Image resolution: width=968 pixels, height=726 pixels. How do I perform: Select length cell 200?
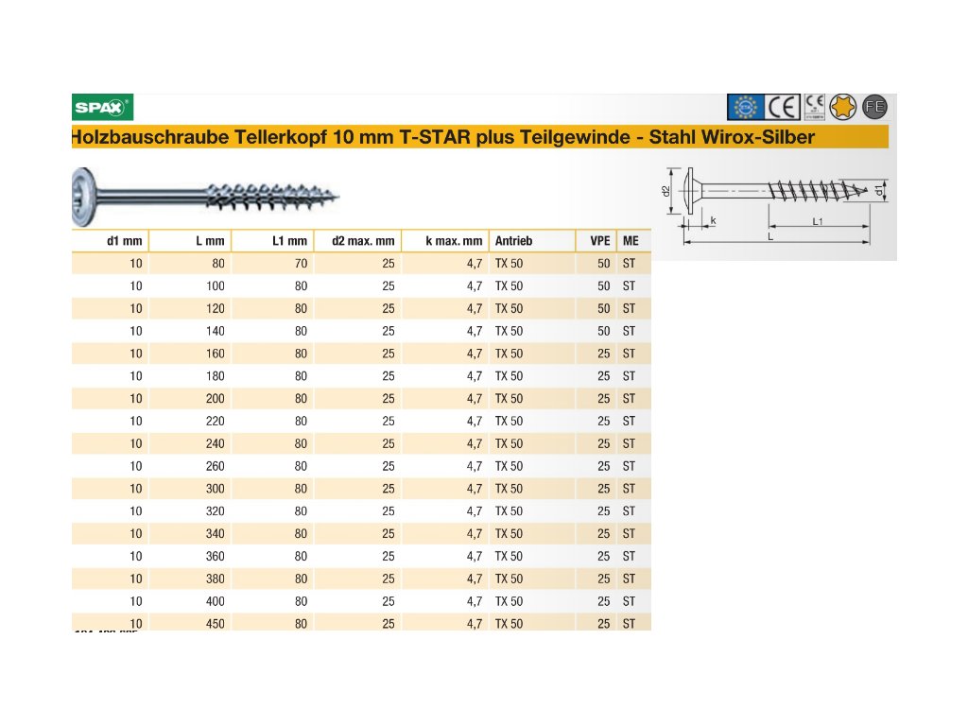216,399
